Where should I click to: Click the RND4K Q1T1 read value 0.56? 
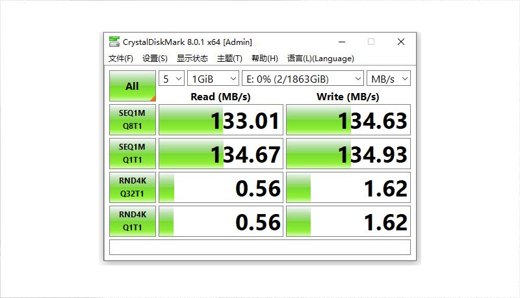click(221, 221)
